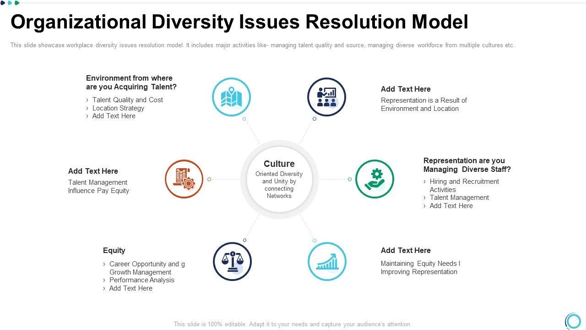Click heading 'Representation are you Managing Diverse Staff?'
This screenshot has width=586, height=330.
click(x=467, y=165)
